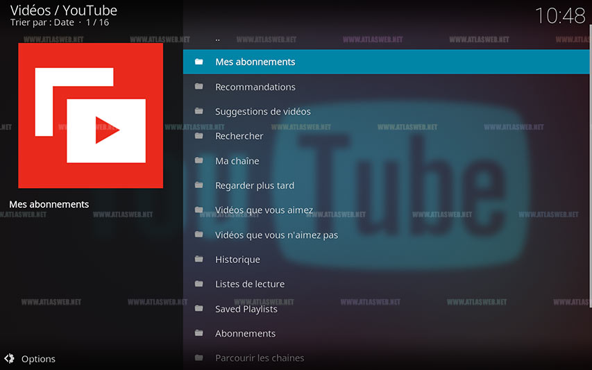
Task: Open the Options side menu label
Action: (38, 359)
